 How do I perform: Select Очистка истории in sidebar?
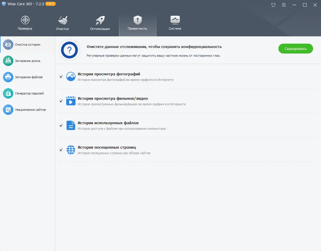27,44
